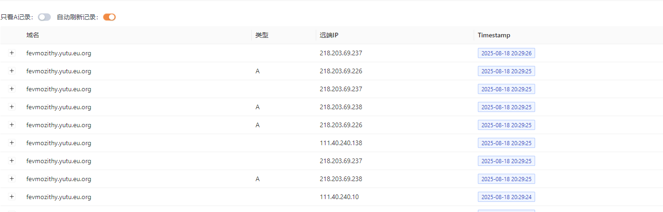The height and width of the screenshot is (212, 663).
Task: Expand the last A record row for 218.203.69.238
Action: (x=12, y=179)
